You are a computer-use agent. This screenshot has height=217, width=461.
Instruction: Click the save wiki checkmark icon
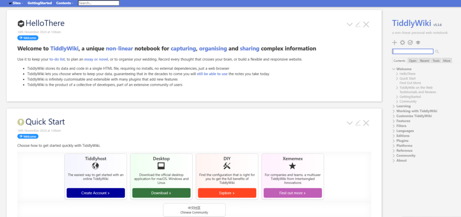pos(410,42)
